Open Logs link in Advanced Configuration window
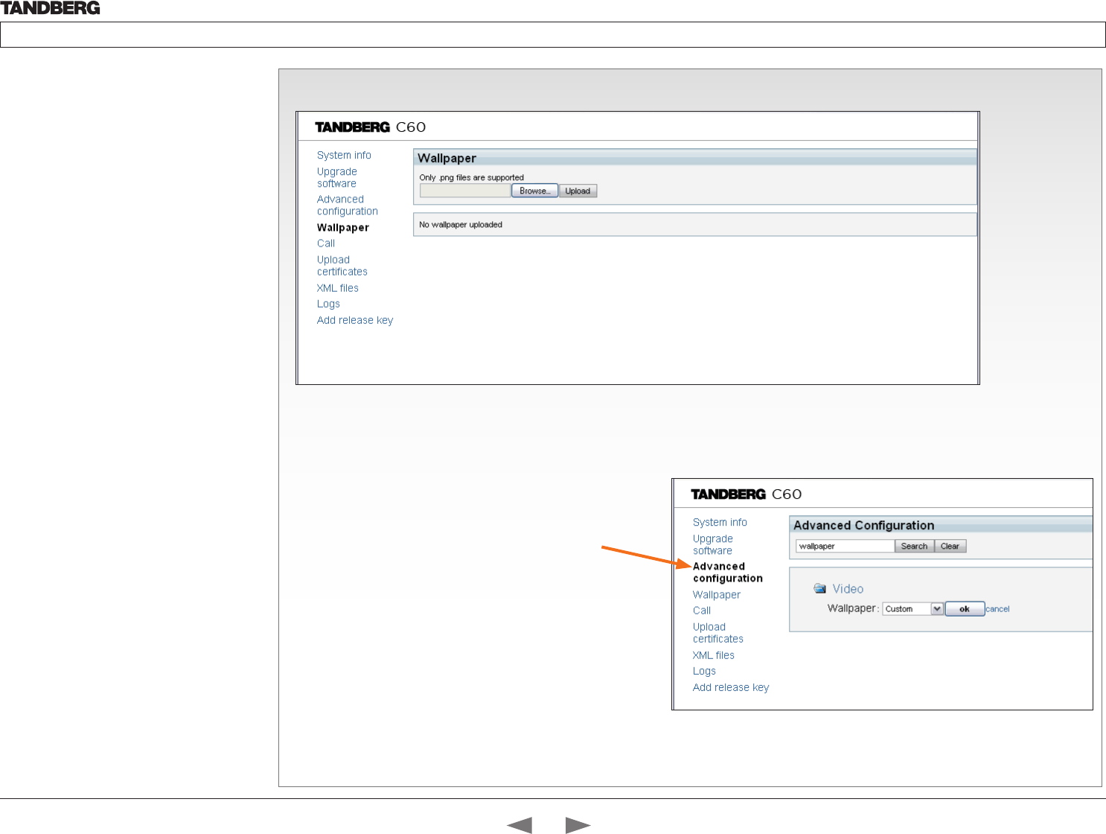The height and width of the screenshot is (834, 1106). coord(704,671)
